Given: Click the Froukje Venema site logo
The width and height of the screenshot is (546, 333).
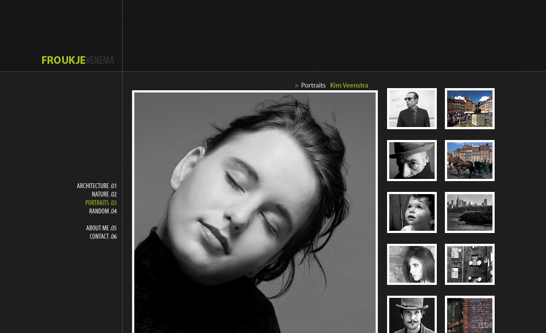Looking at the screenshot, I should (x=78, y=61).
